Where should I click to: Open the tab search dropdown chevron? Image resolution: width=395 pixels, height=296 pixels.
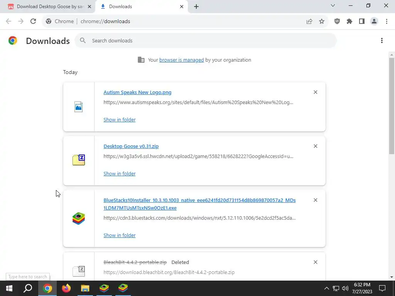click(x=333, y=5)
